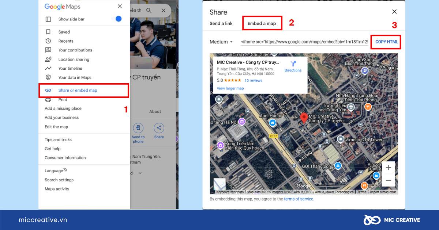This screenshot has height=230, width=439.
Task: Click the Nhà Hàng Trung Hoa restaurant marker
Action: point(368,107)
